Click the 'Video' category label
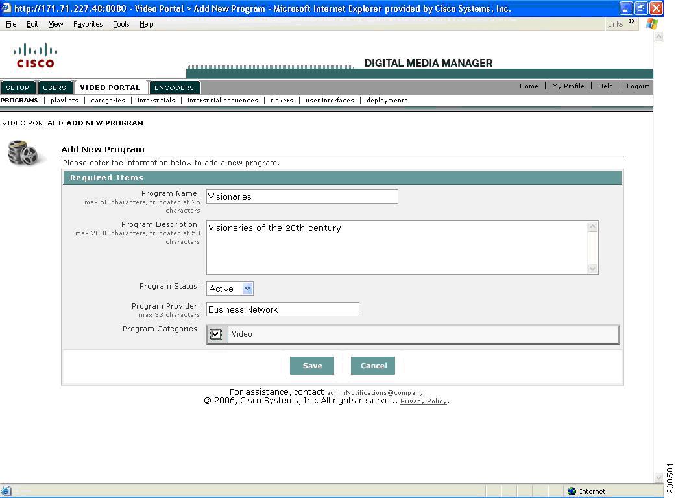 pyautogui.click(x=242, y=334)
